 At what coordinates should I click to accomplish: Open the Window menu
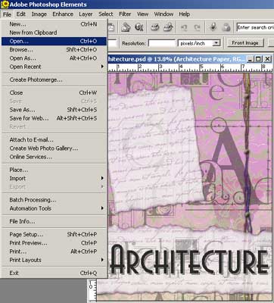click(x=163, y=14)
